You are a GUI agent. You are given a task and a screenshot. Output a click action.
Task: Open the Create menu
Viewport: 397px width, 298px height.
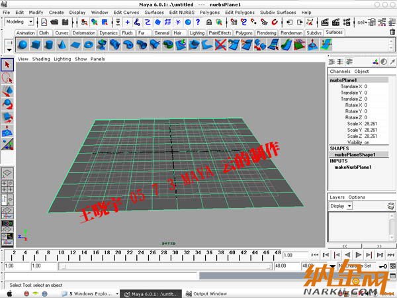coord(56,13)
